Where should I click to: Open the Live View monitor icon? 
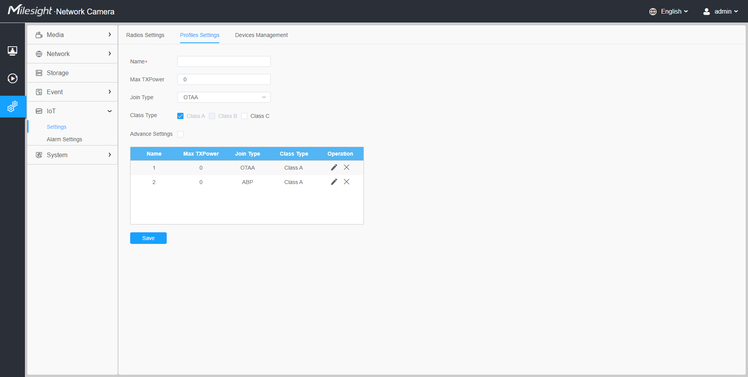pos(12,51)
